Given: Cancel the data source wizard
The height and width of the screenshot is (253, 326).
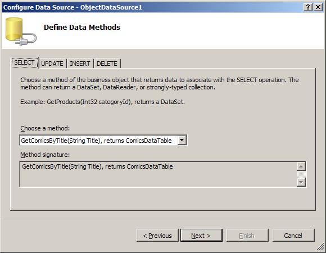Looking at the screenshot, I should (293, 236).
